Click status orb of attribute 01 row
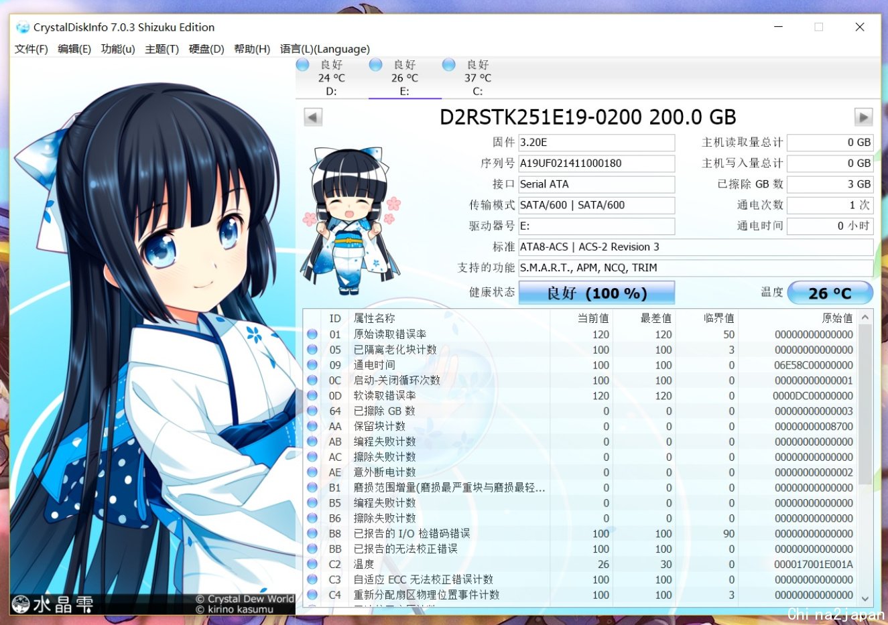This screenshot has height=625, width=888. click(x=312, y=334)
